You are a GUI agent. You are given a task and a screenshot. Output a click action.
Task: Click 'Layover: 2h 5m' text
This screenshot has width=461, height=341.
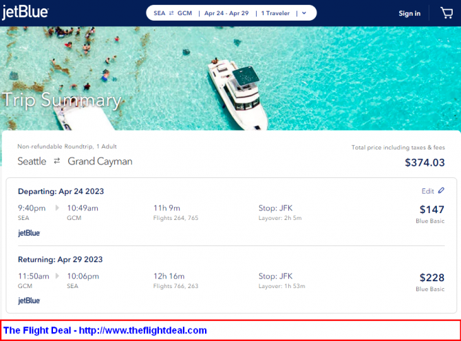coord(280,218)
